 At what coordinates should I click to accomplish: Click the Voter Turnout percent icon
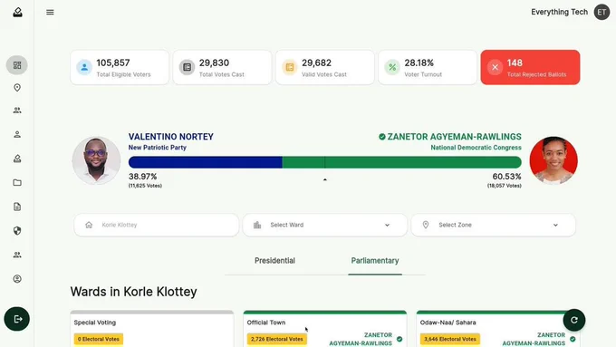point(392,68)
